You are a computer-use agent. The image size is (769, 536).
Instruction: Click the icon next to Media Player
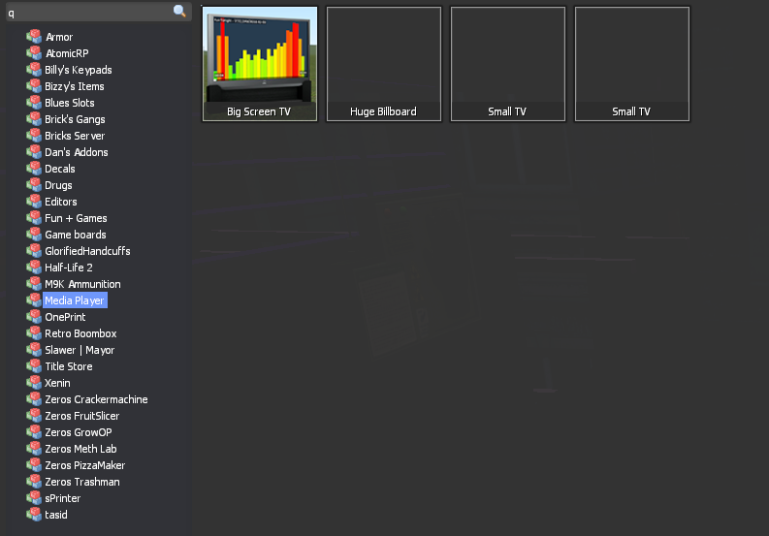[x=34, y=300]
